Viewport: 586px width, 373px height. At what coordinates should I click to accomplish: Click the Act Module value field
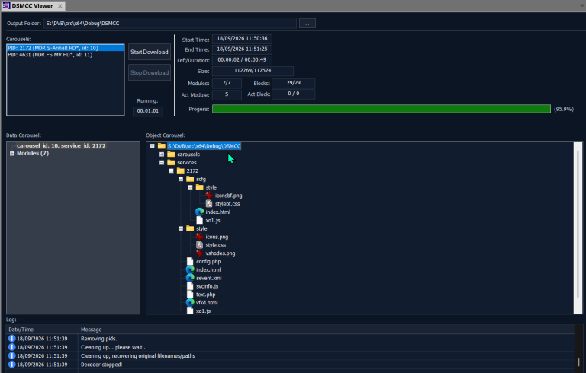tap(227, 94)
